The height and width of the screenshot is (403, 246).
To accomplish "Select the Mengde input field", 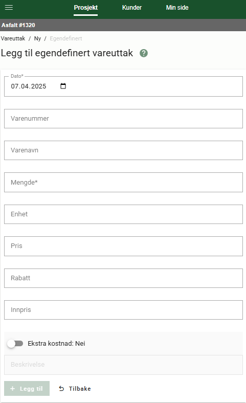I will coord(123,183).
